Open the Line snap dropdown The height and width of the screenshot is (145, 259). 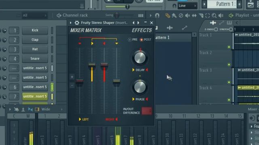coord(187,6)
